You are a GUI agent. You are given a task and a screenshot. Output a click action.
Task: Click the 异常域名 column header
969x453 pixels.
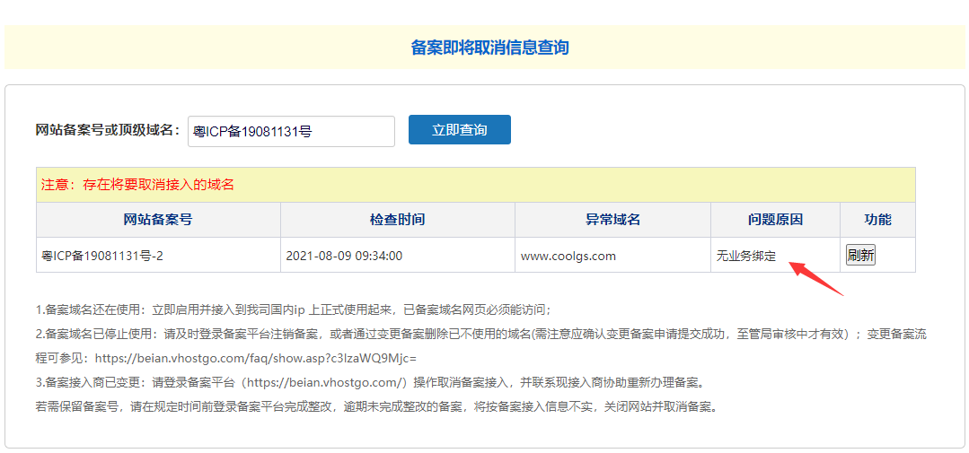point(612,220)
